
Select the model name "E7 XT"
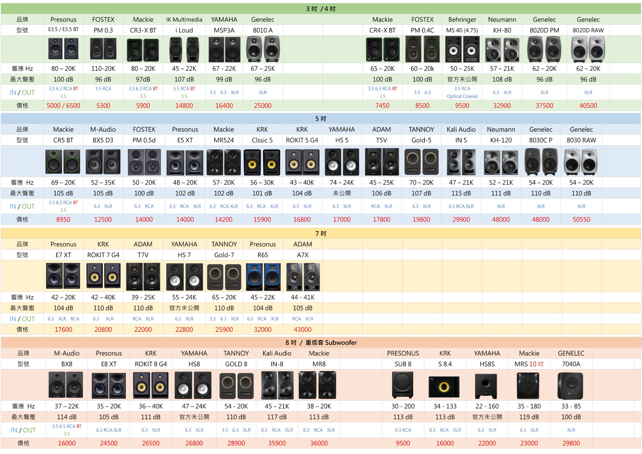coord(63,255)
